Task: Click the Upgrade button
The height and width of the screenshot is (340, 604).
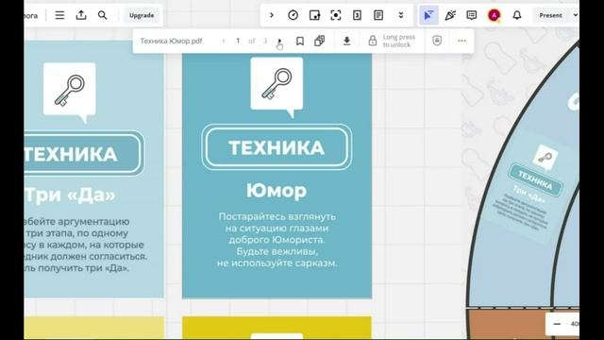Action: tap(142, 15)
